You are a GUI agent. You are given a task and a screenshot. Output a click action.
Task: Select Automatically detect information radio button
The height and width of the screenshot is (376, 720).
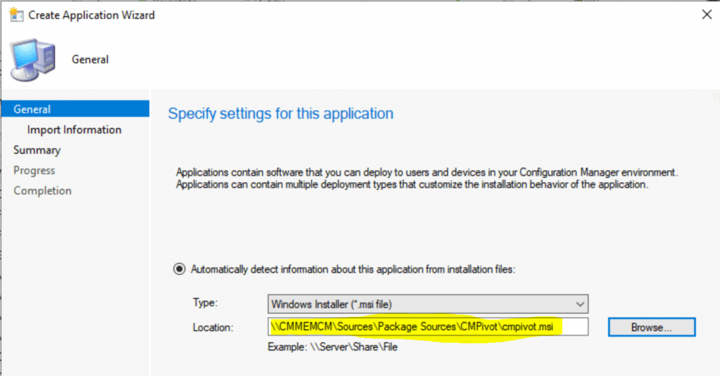179,269
